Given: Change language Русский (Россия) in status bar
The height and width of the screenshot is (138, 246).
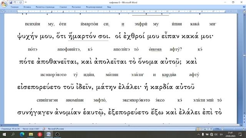Looking at the screenshot, I should [x=56, y=129].
